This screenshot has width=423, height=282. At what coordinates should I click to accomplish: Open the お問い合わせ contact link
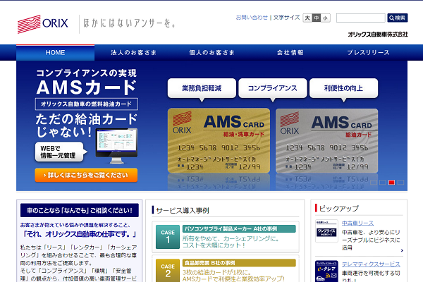[x=252, y=18]
